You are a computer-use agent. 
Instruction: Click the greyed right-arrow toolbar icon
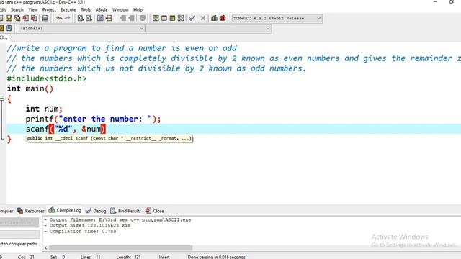pyautogui.click(x=131, y=18)
